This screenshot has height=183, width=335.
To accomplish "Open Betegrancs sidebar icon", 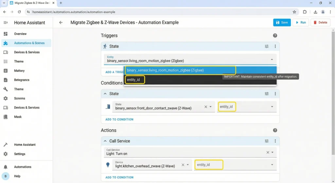I will point(6,80).
